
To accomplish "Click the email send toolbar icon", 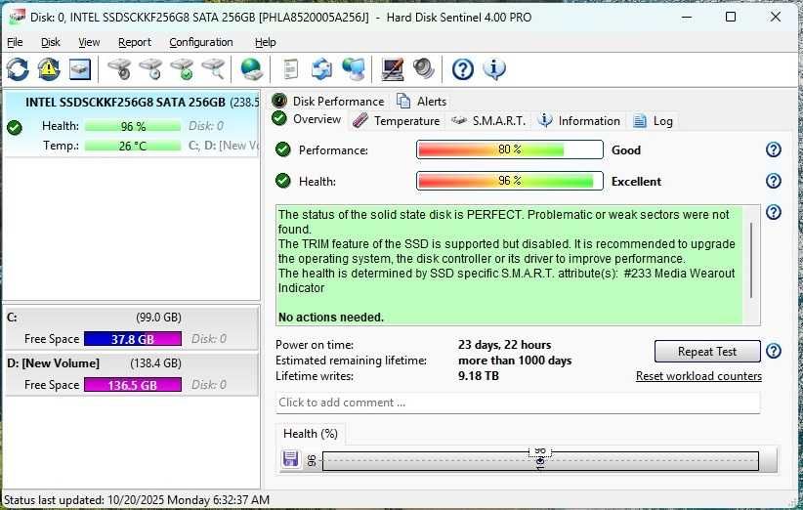I will 321,69.
